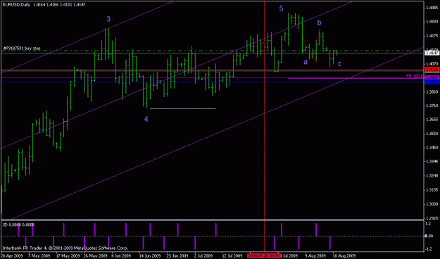Select the short white horizontal line above label 4
This screenshot has width=440, height=259.
[x=182, y=108]
